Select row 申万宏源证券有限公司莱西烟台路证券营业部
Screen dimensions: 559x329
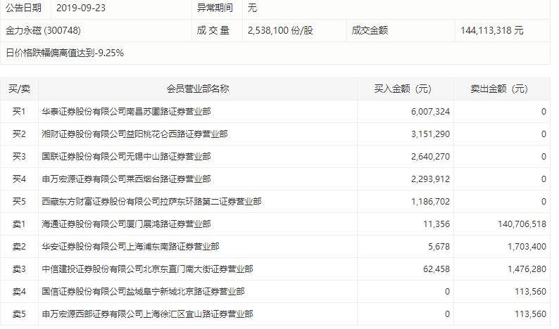[x=275, y=179]
